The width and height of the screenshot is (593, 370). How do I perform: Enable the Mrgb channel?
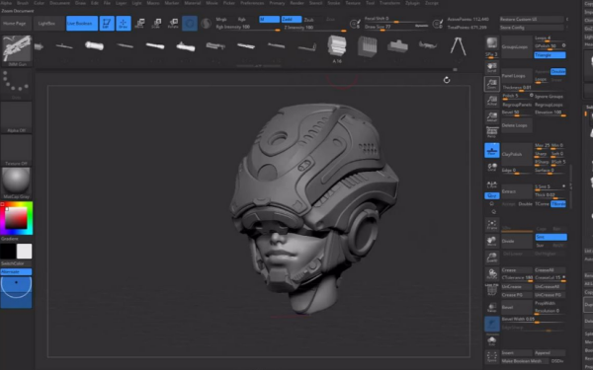(x=221, y=20)
